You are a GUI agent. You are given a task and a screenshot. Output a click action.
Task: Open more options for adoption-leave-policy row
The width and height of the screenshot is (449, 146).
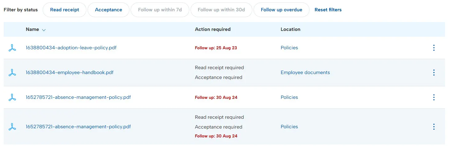pos(434,48)
